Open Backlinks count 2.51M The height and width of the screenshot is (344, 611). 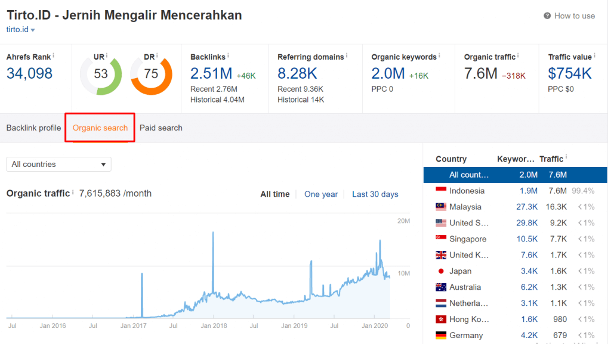tap(211, 73)
